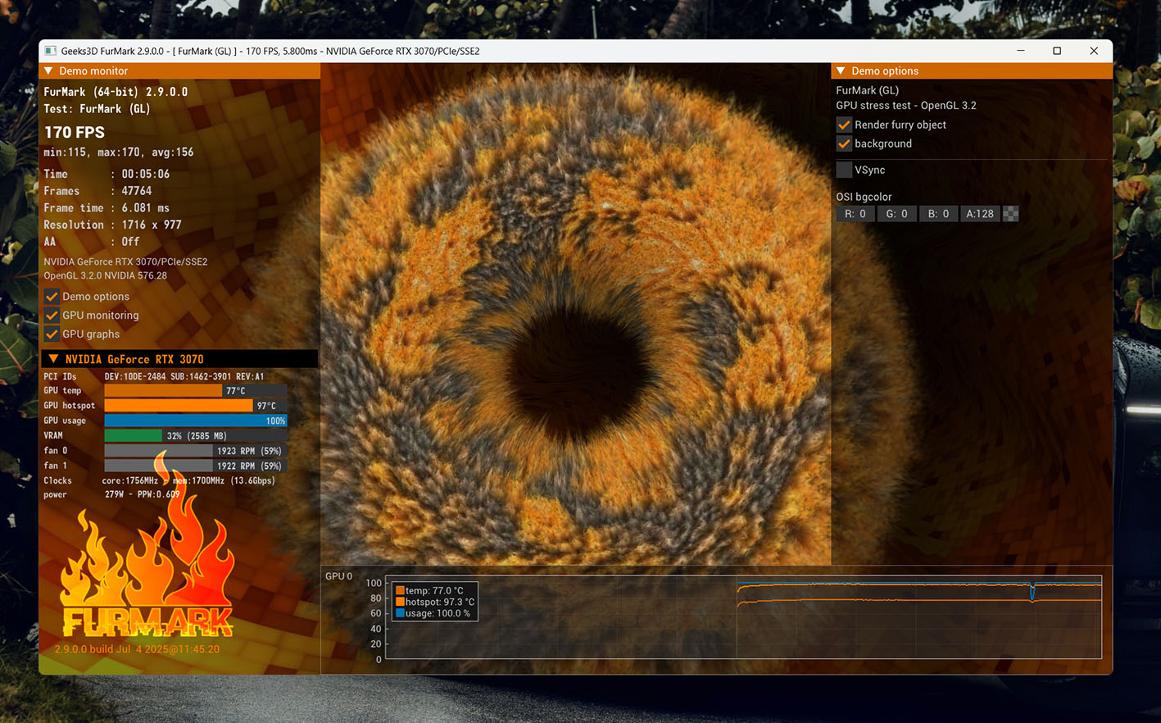Click the usage: 100.0 % legend entry
The height and width of the screenshot is (723, 1161).
[x=433, y=613]
